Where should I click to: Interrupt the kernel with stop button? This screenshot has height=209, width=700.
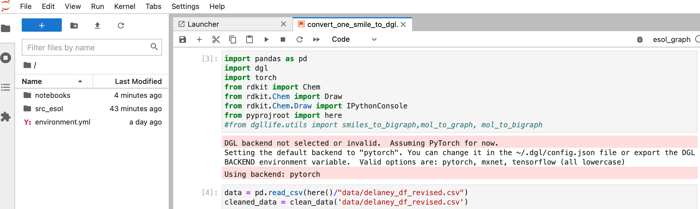[x=283, y=39]
